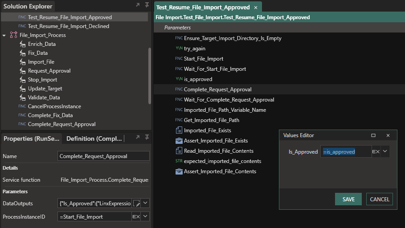Select the Wait_For_Complete_Request_Approval step

tap(229, 100)
